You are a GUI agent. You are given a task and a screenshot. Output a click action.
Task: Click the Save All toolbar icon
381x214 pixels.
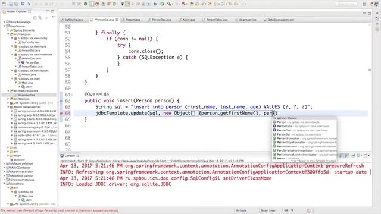[x=16, y=4]
